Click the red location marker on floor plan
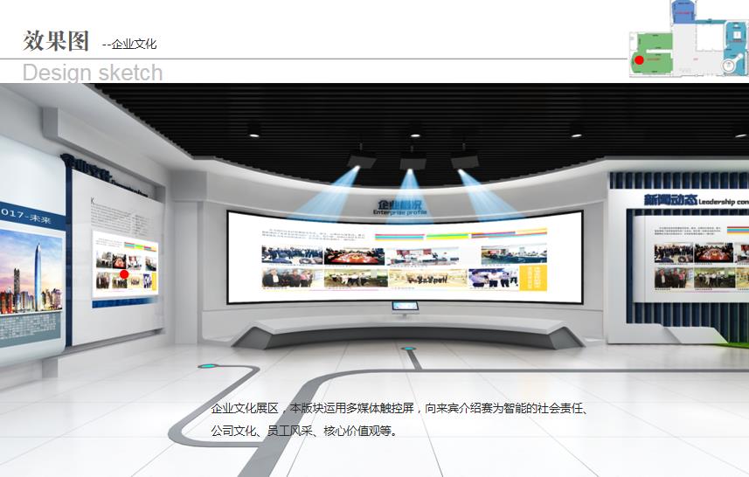 click(x=639, y=60)
